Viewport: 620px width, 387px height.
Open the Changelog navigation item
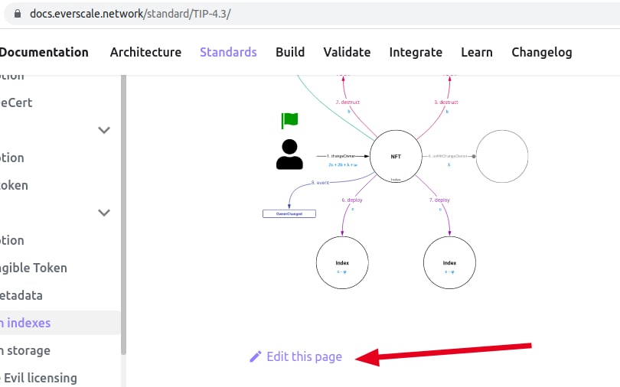(541, 52)
